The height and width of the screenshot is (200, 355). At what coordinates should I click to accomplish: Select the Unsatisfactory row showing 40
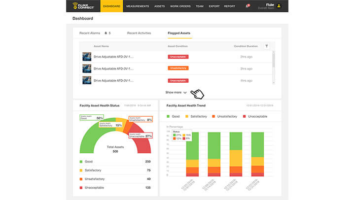click(115, 179)
